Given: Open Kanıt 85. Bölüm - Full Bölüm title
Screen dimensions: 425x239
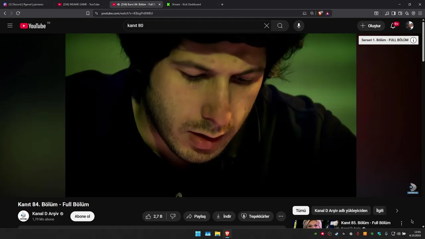Looking at the screenshot, I should (366, 223).
